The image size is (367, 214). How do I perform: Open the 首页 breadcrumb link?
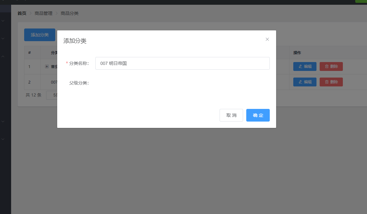22,13
